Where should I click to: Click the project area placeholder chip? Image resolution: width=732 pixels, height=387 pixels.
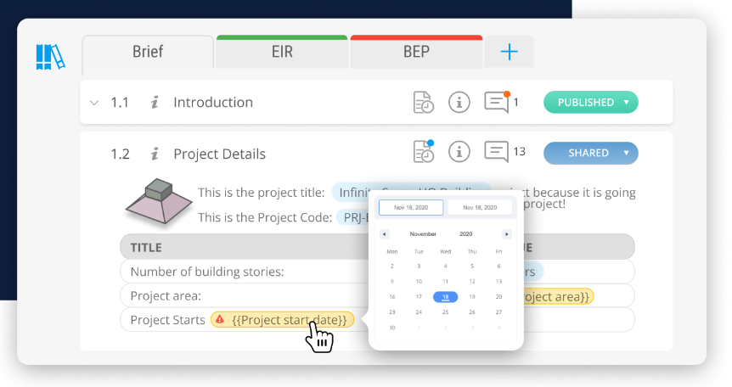(x=558, y=296)
